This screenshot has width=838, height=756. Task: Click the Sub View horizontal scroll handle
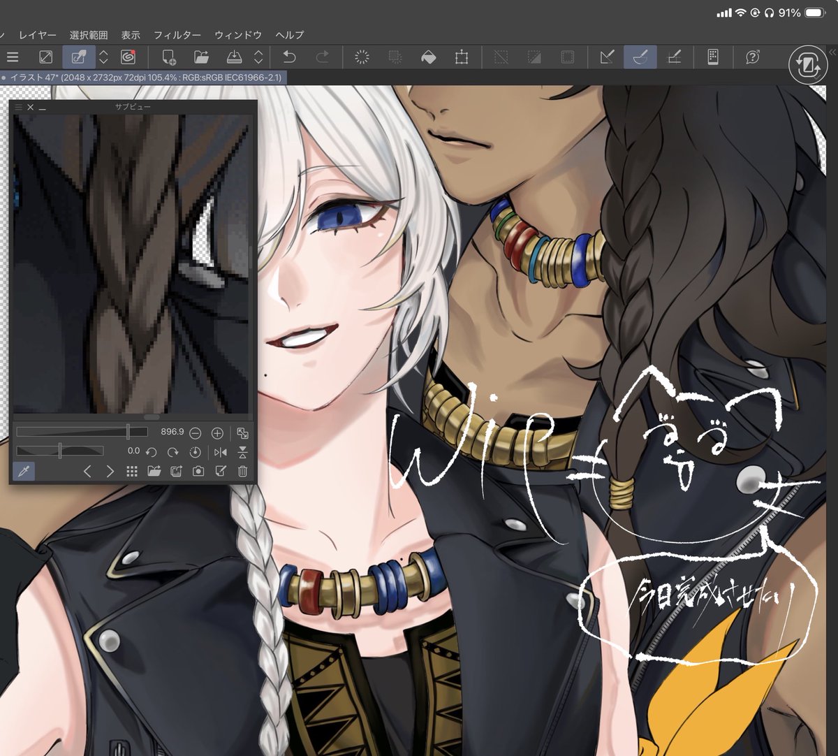151,417
